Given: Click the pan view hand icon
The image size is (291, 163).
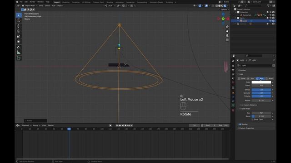Looking at the screenshot, I should pos(227,31).
